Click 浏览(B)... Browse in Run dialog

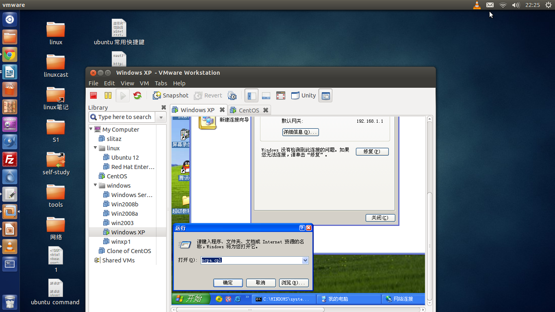point(294,283)
